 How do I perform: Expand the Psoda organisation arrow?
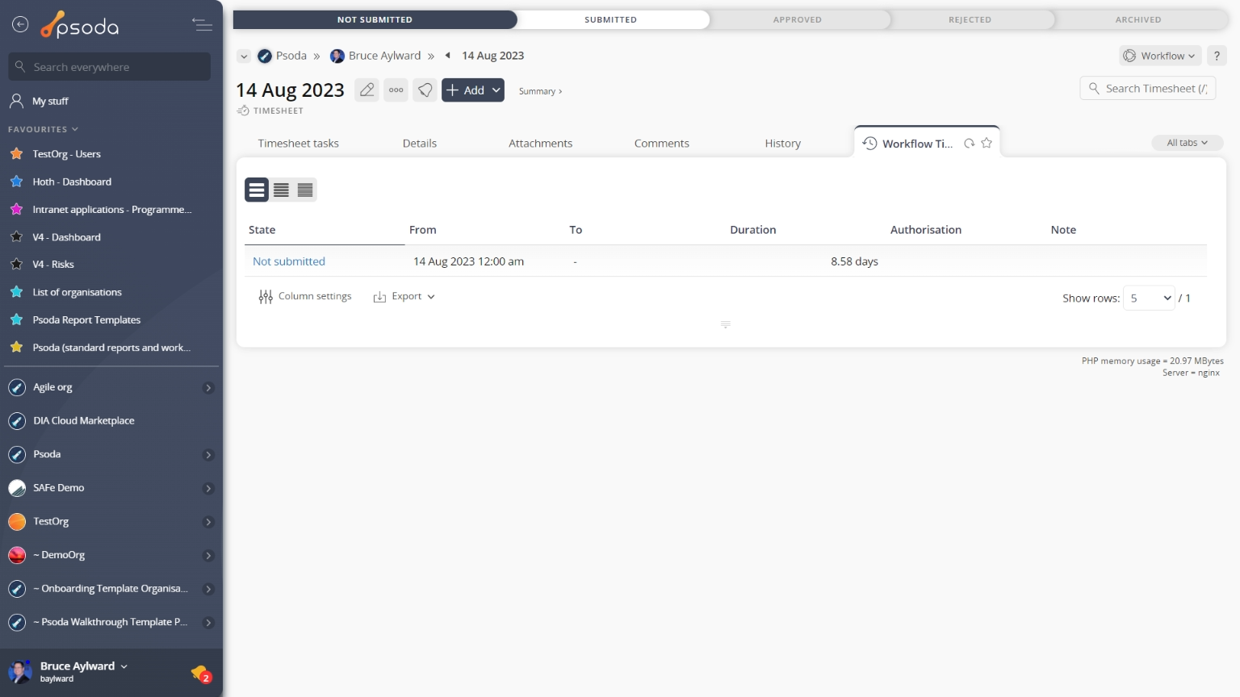tap(208, 455)
